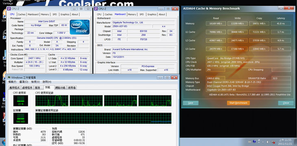Viewport: 297px width, 146px height.
Task: Open 檔案(F) menu in Task Manager
Action: click(x=12, y=82)
